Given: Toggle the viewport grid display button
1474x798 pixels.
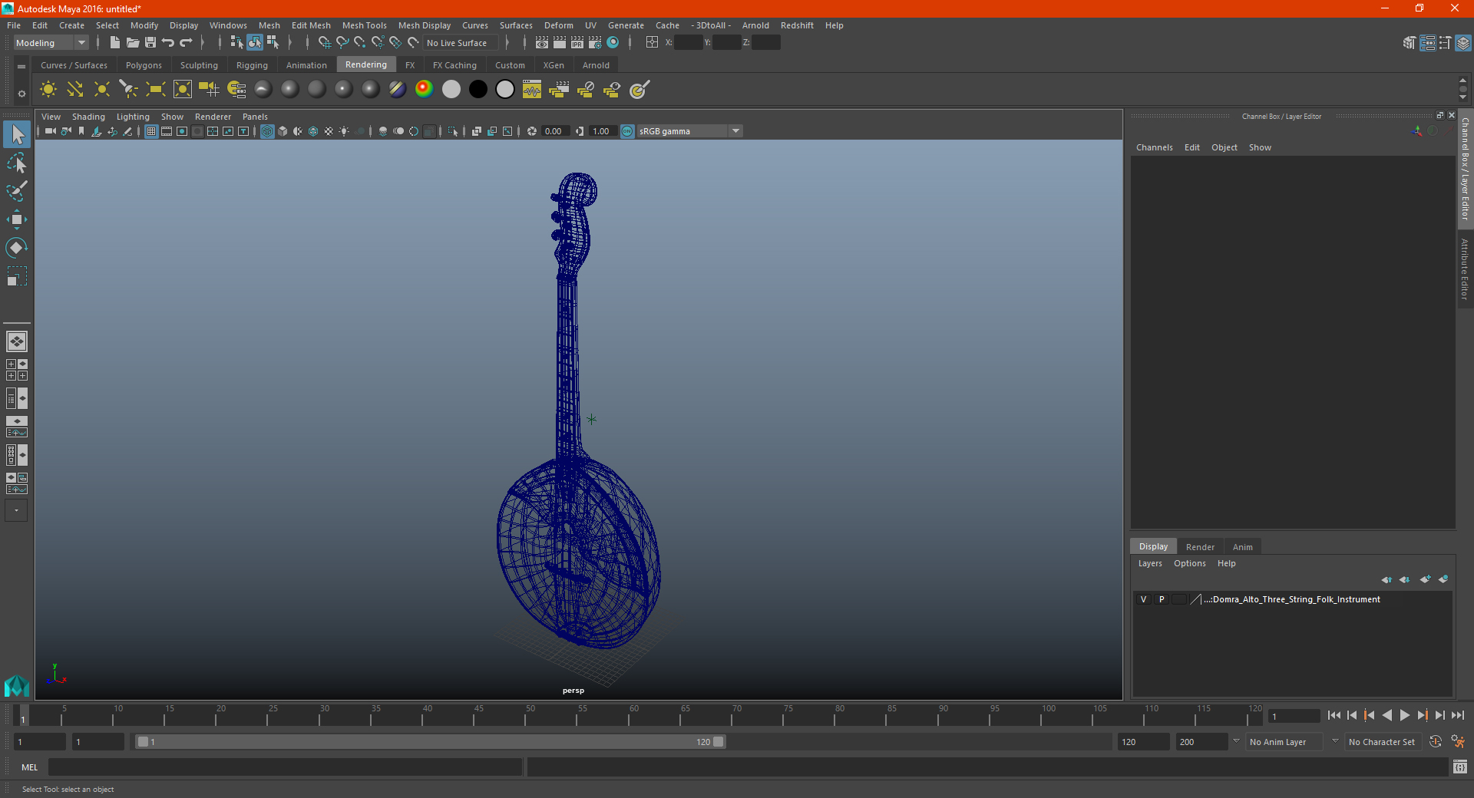Looking at the screenshot, I should click(x=151, y=131).
